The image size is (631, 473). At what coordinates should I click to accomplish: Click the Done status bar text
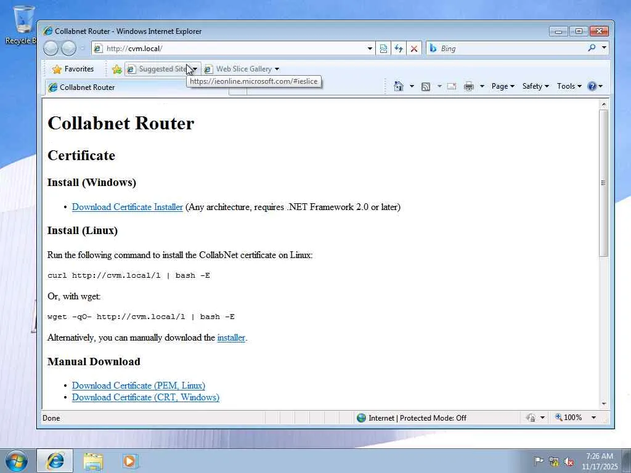[x=51, y=418]
